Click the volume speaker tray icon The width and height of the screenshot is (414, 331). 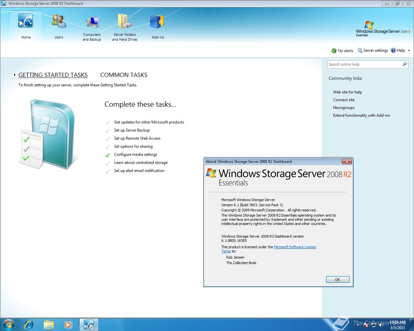point(382,325)
